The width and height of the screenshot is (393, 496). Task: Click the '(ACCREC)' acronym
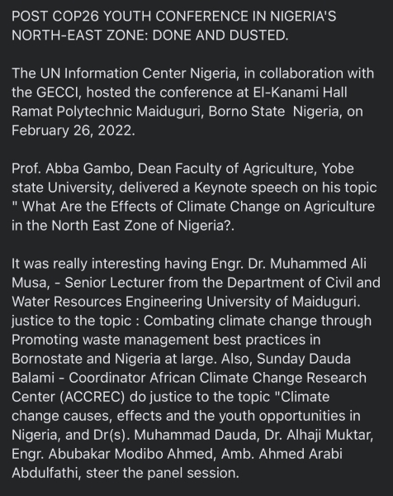[x=92, y=397]
